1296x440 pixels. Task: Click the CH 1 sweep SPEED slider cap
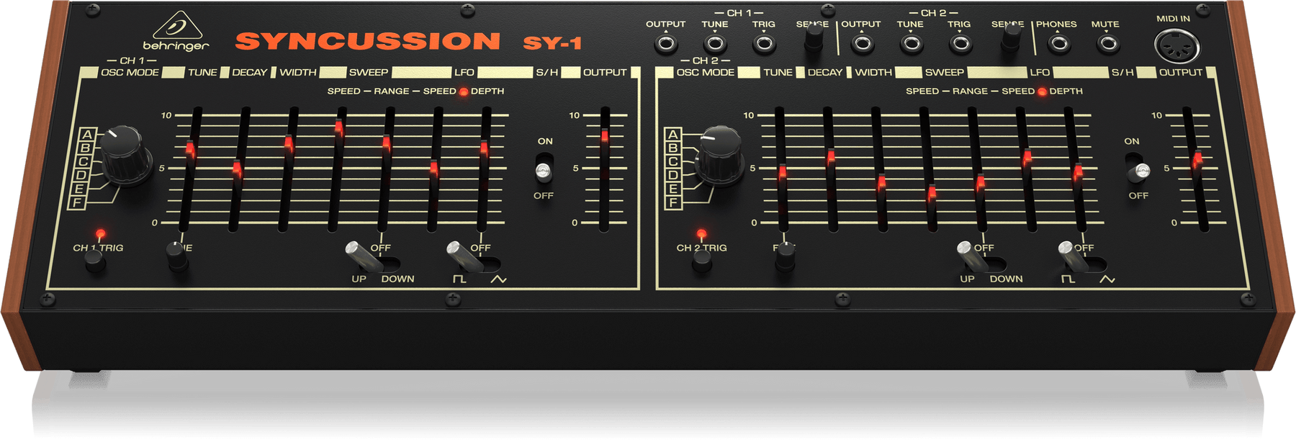[x=339, y=127]
